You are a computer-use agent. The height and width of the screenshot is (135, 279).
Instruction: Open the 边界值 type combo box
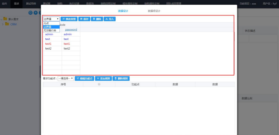[51, 19]
